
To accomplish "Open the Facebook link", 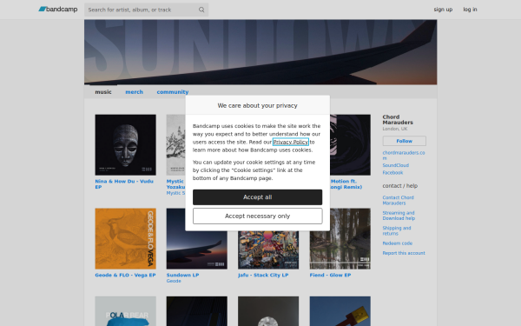I will [x=392, y=173].
